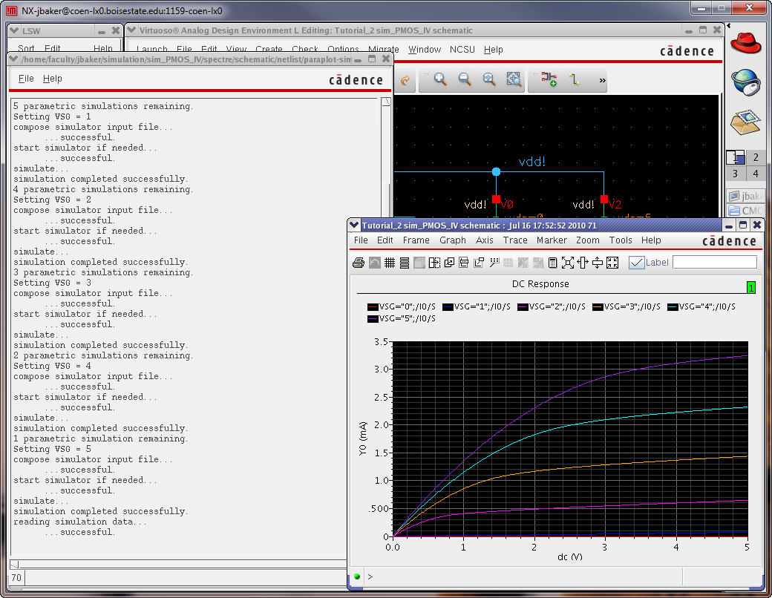Click the green subwindow number 1 indicator
Screen dimensions: 772x598
(x=750, y=287)
